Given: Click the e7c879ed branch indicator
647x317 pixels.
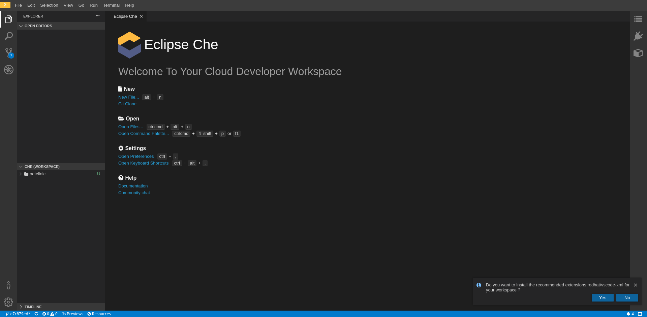Looking at the screenshot, I should [18, 314].
